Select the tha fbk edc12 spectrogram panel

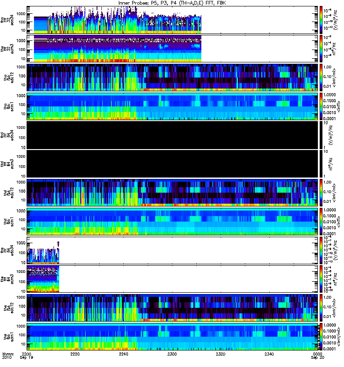tap(172, 78)
